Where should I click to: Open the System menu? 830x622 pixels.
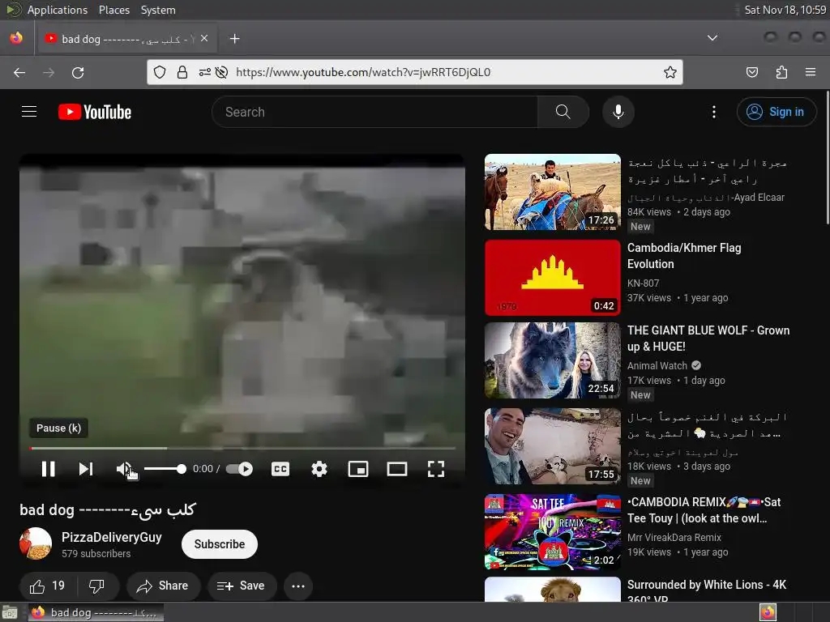point(158,10)
